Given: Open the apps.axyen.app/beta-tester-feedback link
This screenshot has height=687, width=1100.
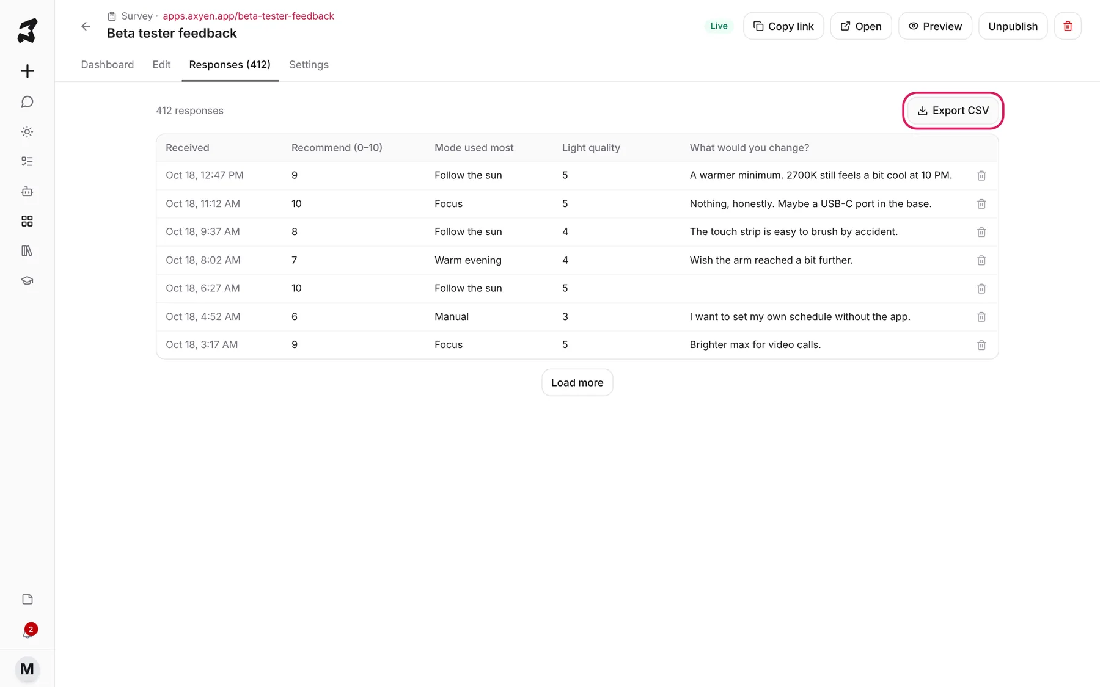Looking at the screenshot, I should pyautogui.click(x=248, y=16).
